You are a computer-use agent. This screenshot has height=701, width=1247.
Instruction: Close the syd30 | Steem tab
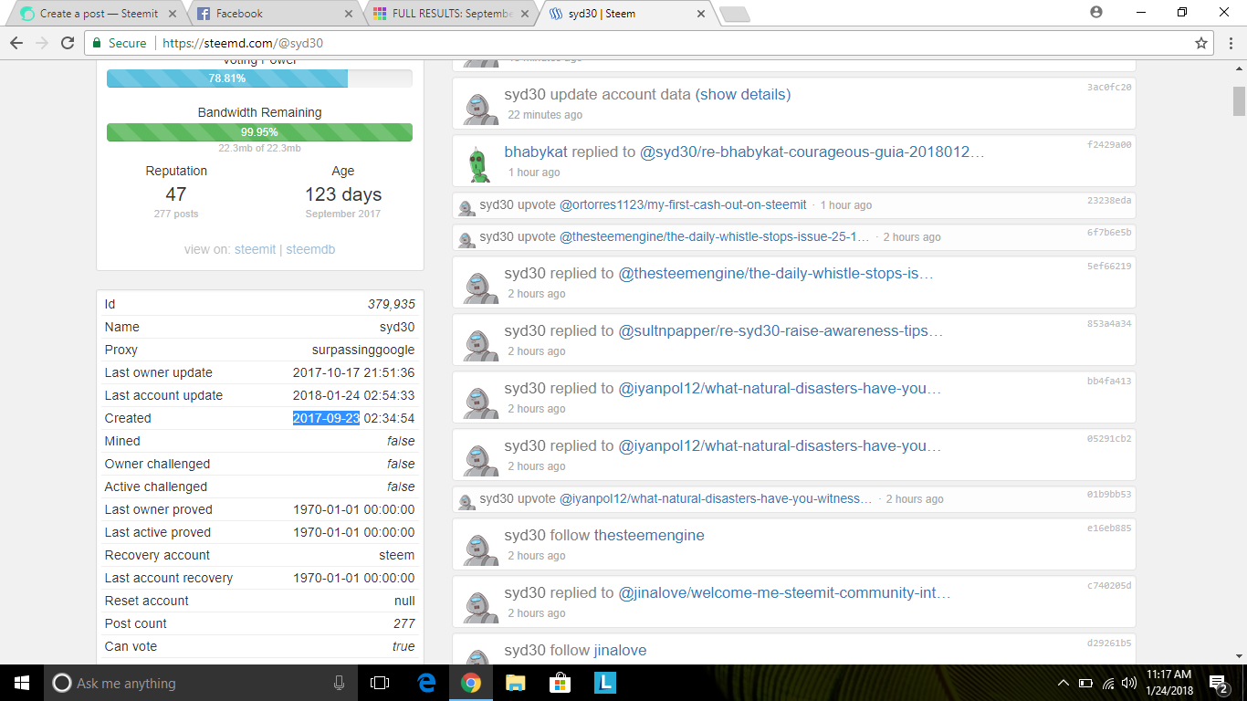pyautogui.click(x=701, y=14)
